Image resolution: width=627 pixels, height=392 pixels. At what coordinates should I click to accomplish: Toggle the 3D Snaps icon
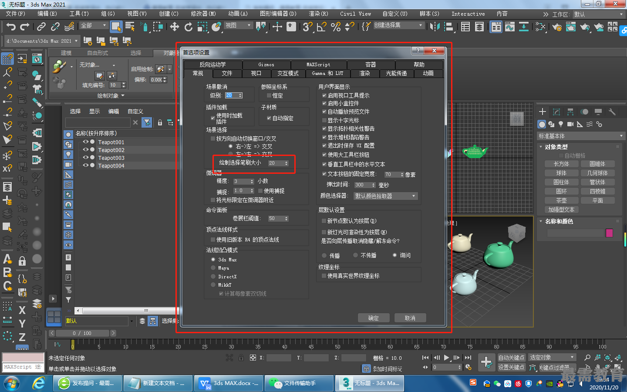pyautogui.click(x=308, y=27)
